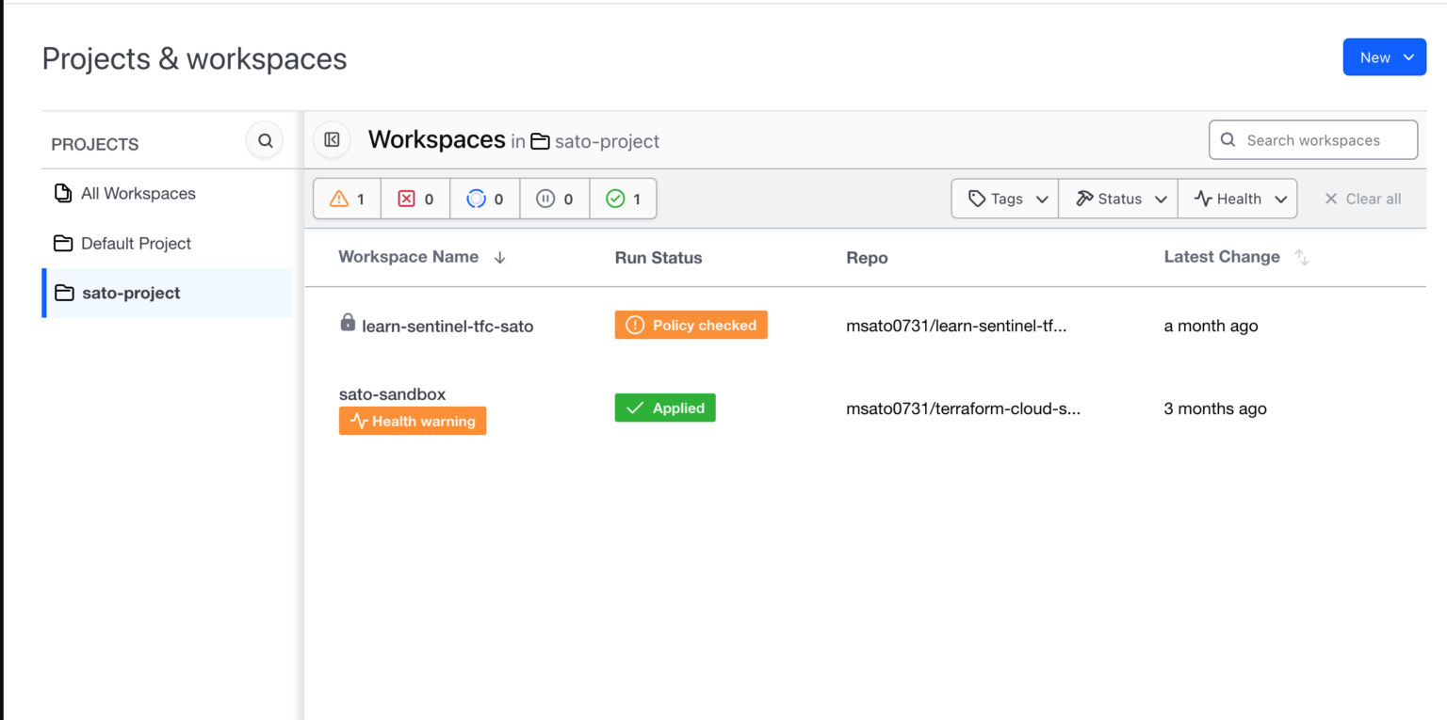Click the New workspace button

tap(1384, 56)
